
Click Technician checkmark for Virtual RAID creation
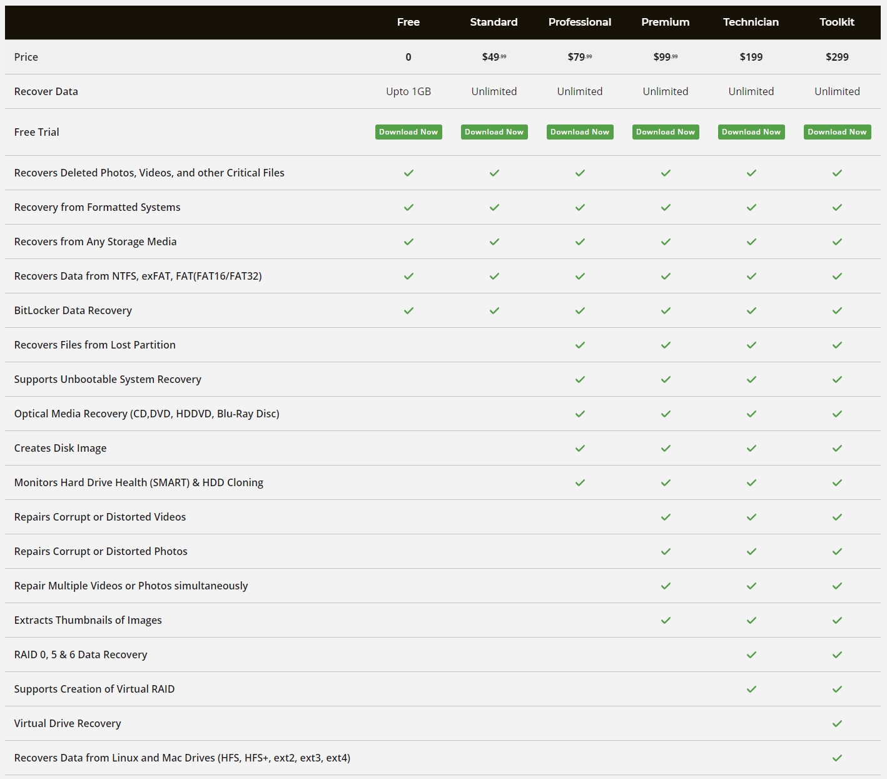point(751,689)
